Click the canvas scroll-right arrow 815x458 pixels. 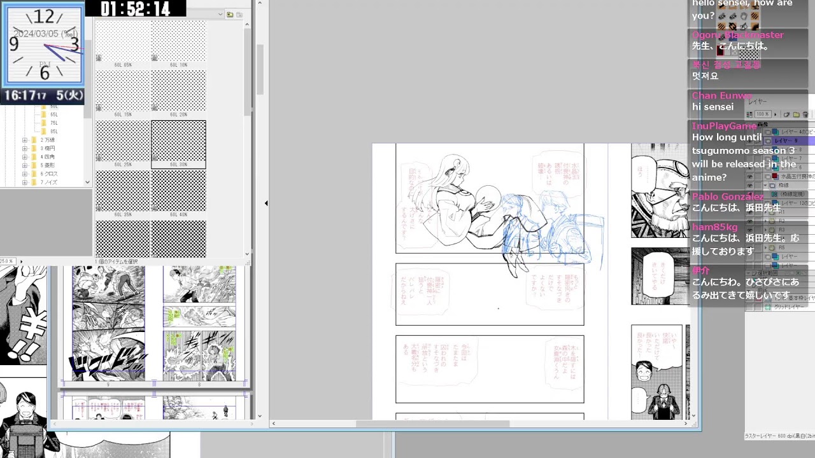(x=686, y=424)
